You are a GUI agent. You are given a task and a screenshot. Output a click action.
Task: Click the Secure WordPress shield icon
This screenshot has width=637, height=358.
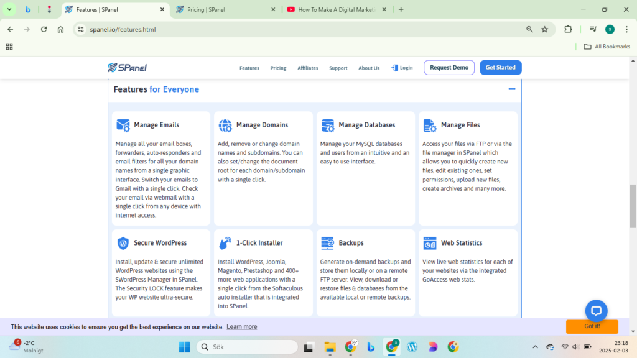pos(123,243)
